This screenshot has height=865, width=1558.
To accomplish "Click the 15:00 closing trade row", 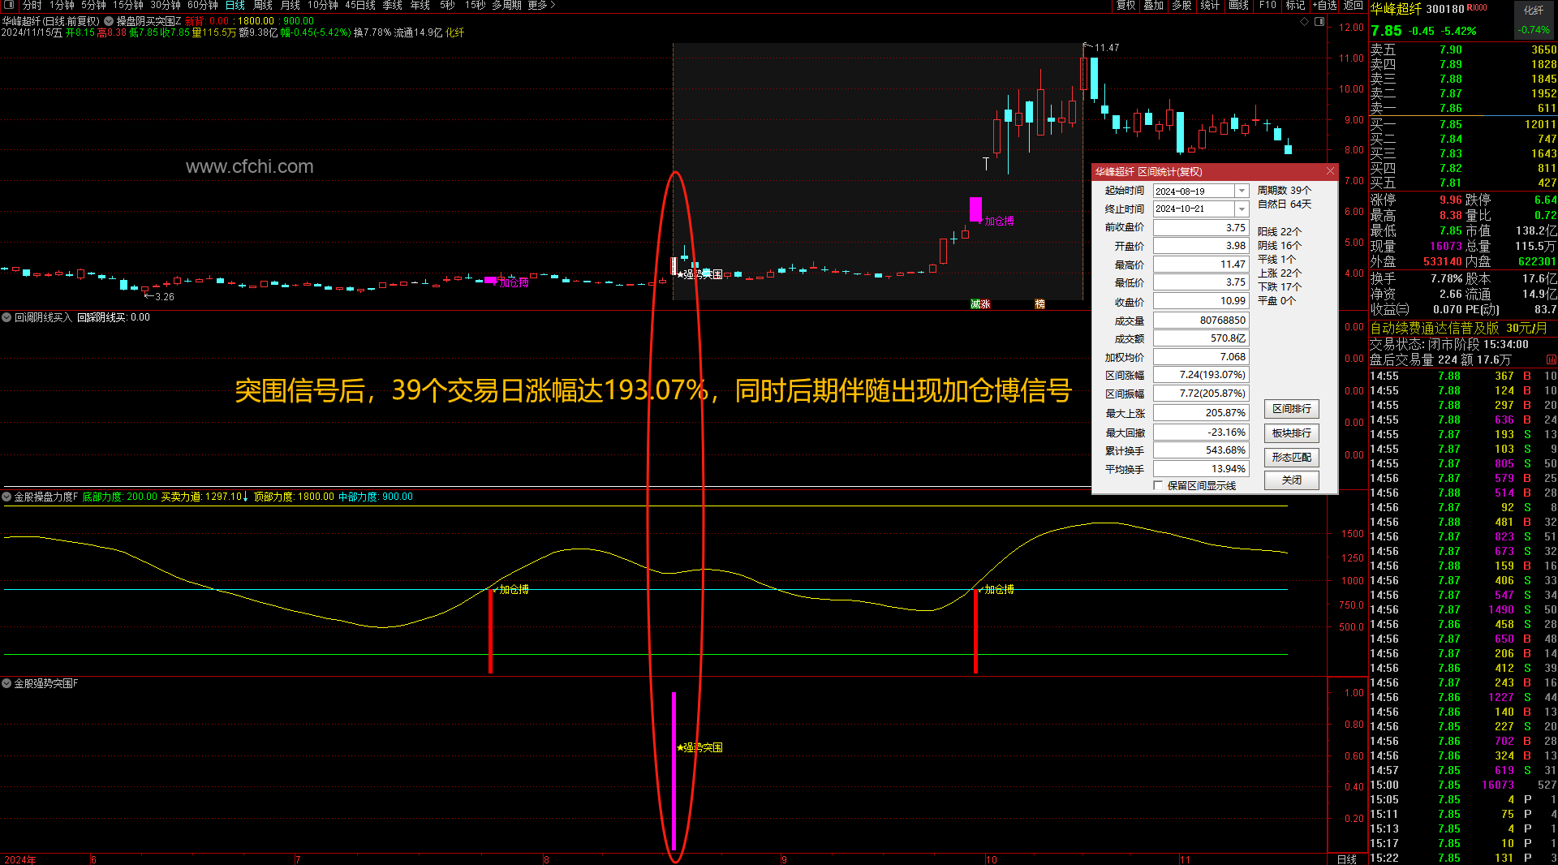I will pyautogui.click(x=1463, y=785).
